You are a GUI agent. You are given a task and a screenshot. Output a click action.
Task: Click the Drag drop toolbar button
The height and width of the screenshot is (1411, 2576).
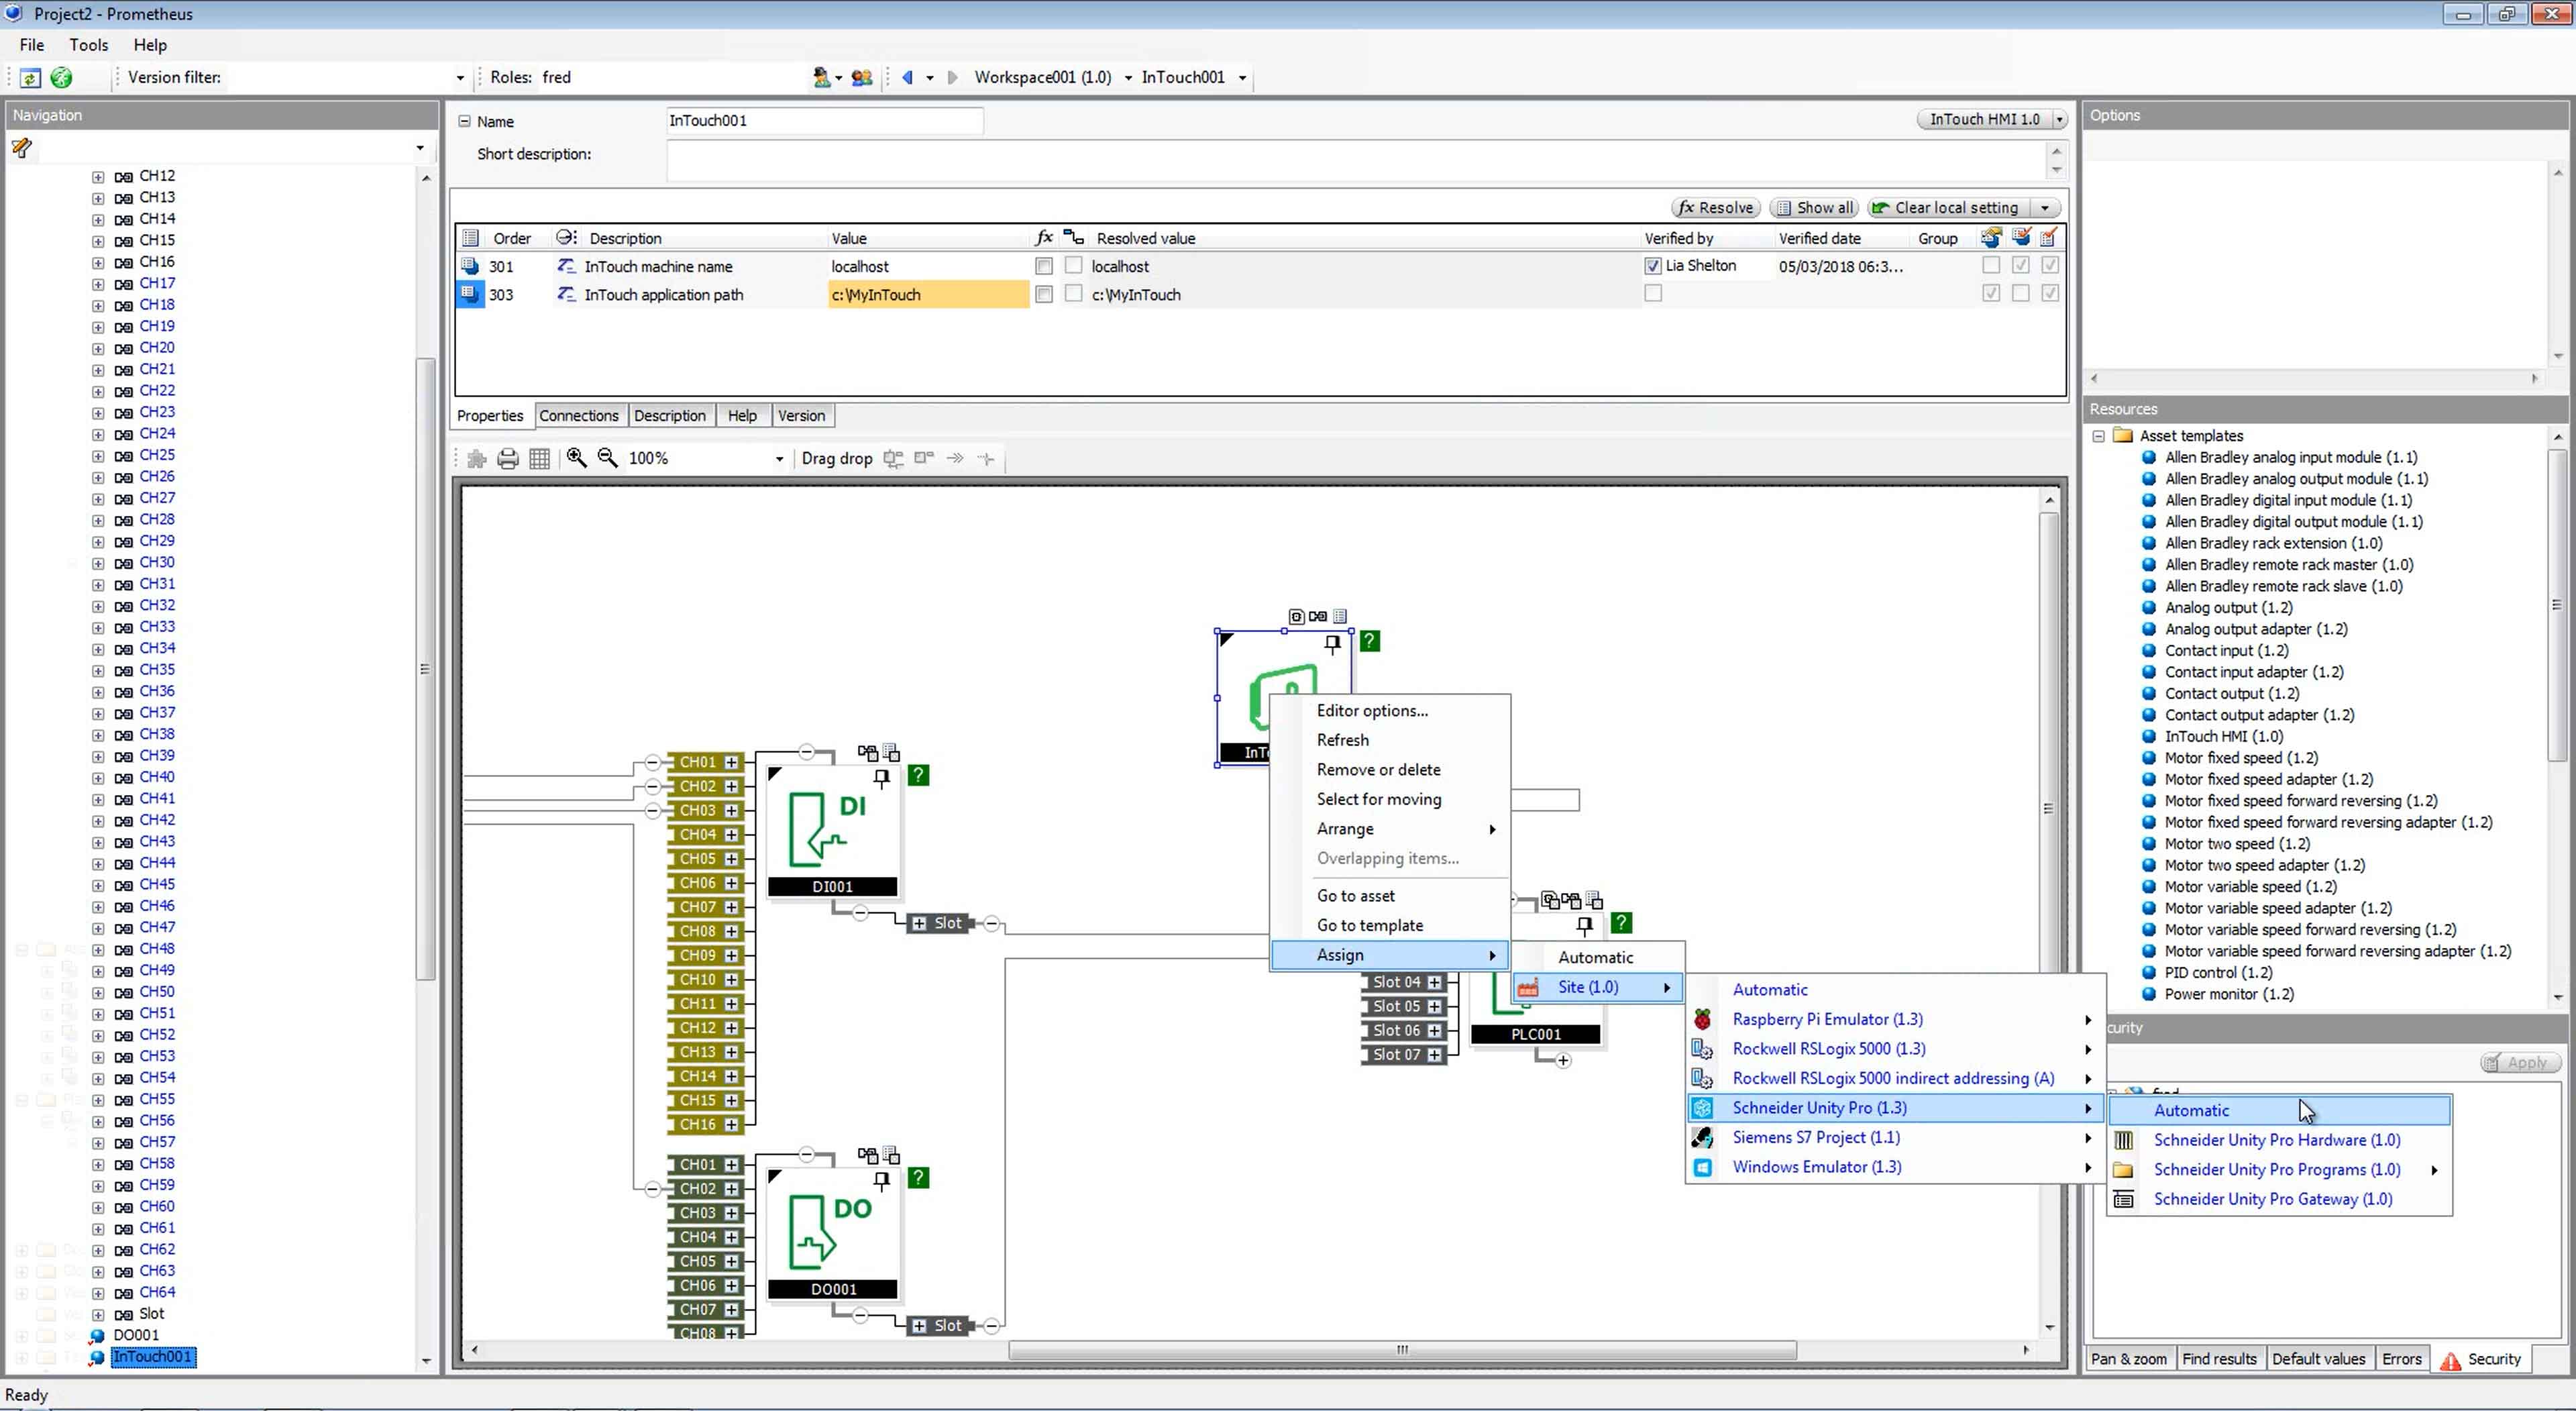click(x=836, y=458)
